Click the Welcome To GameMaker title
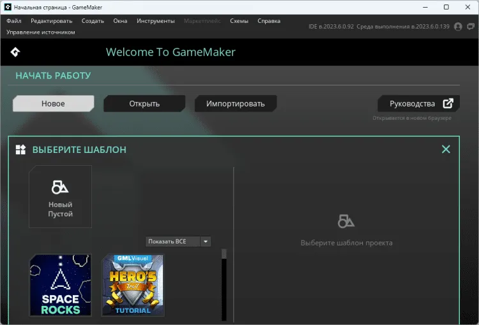The image size is (479, 325). pyautogui.click(x=171, y=52)
